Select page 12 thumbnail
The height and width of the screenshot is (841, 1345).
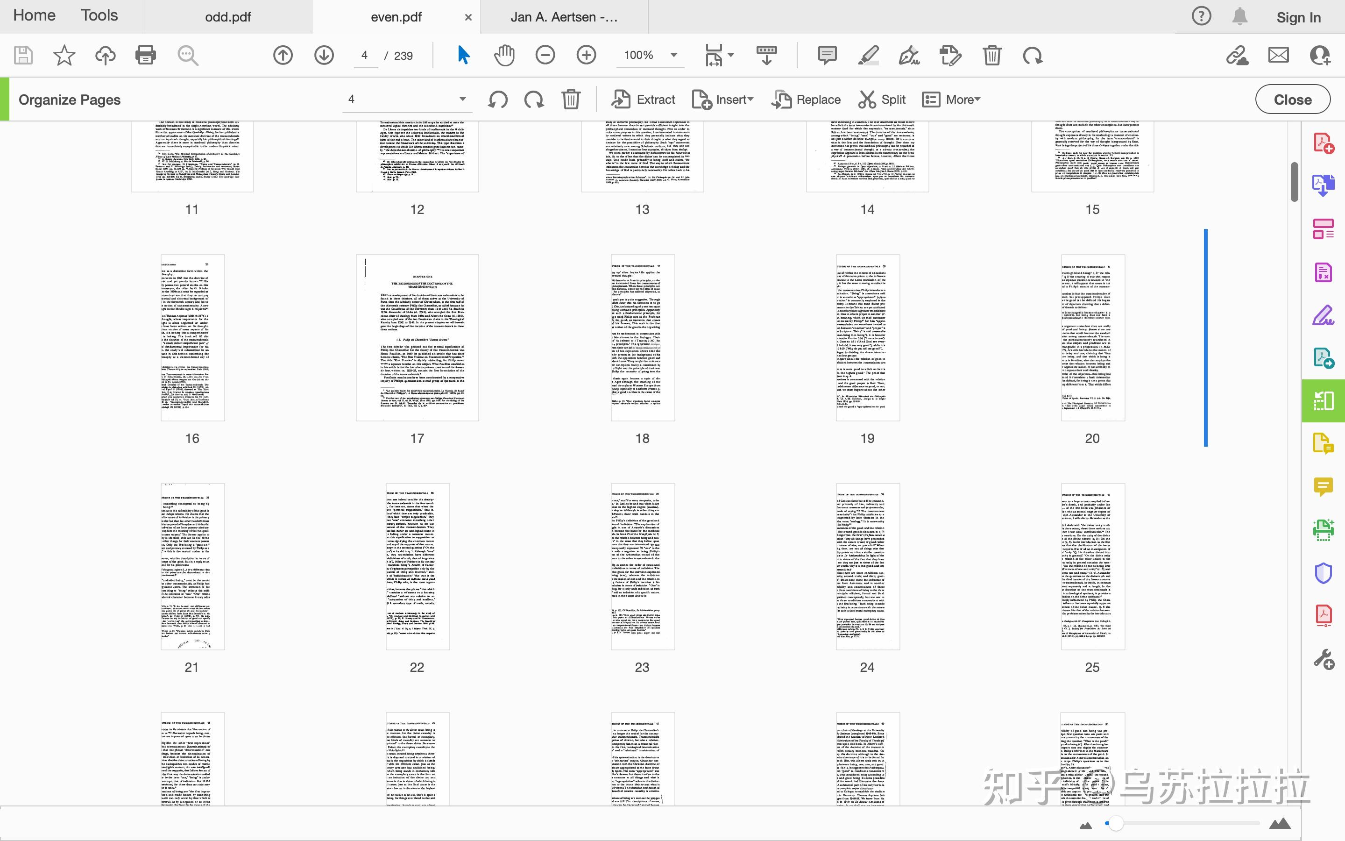coord(418,157)
